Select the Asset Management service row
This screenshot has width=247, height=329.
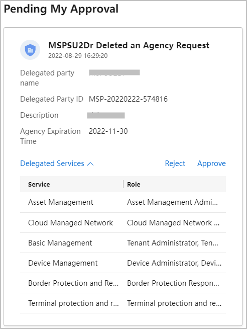pos(123,202)
